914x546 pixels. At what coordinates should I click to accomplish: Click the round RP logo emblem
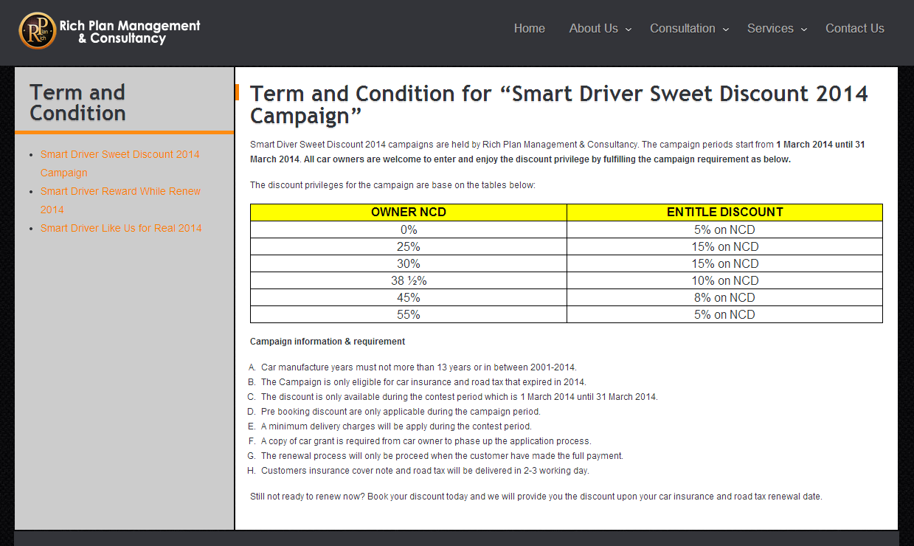38,30
